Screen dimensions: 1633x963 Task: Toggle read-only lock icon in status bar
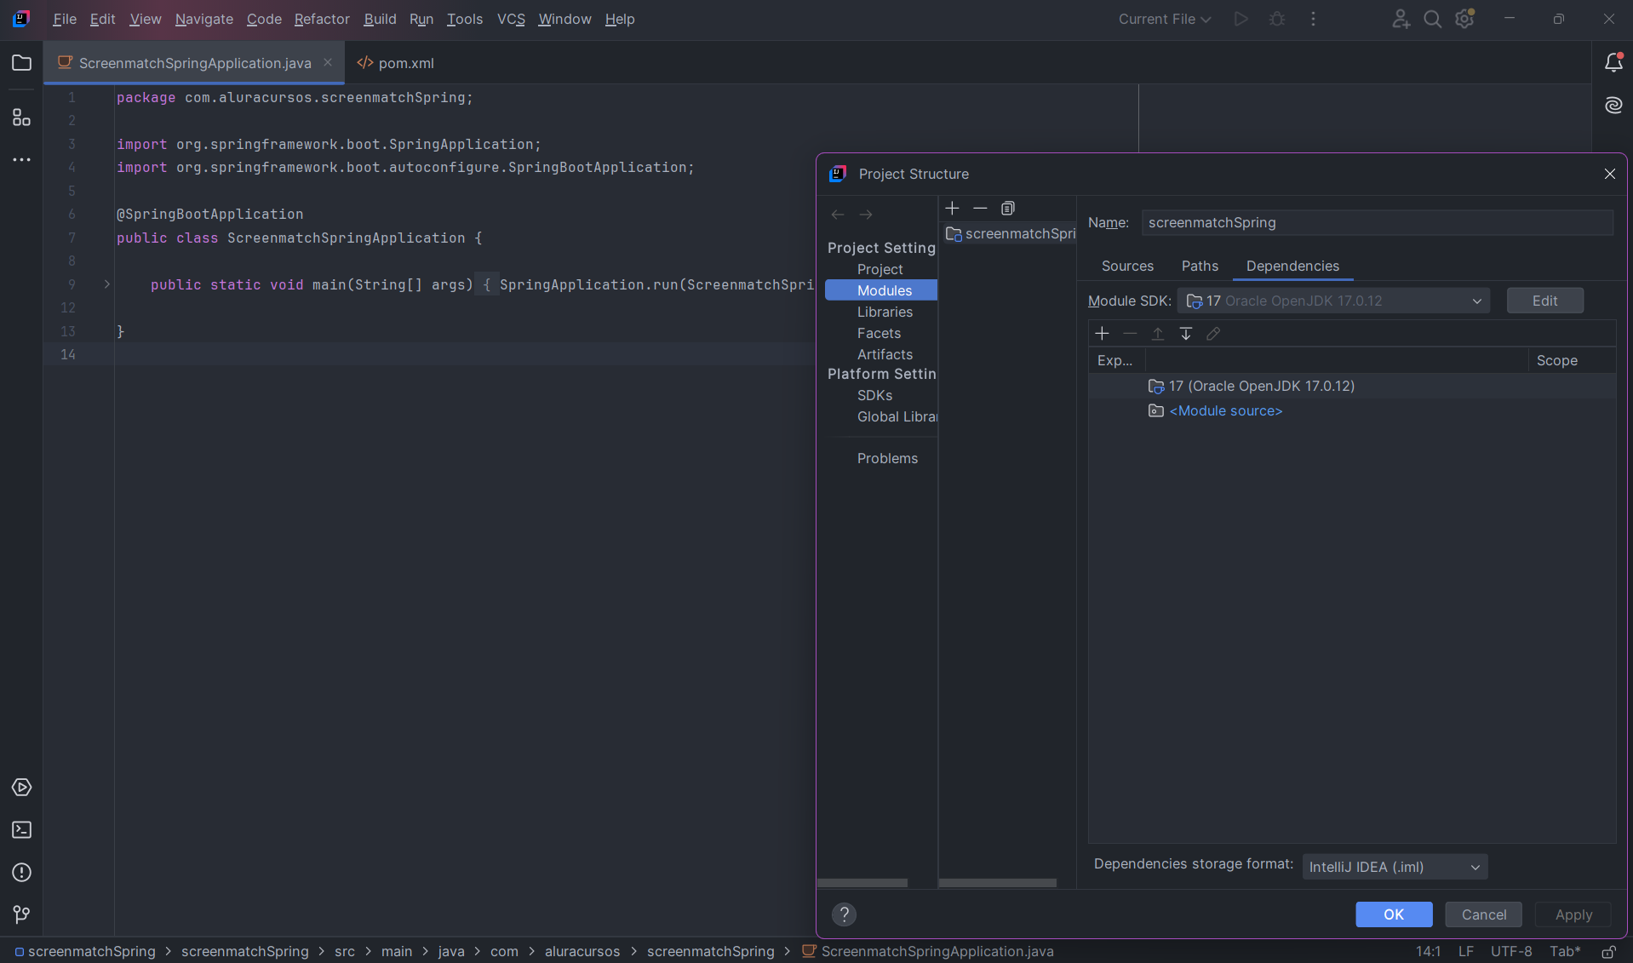1609,951
